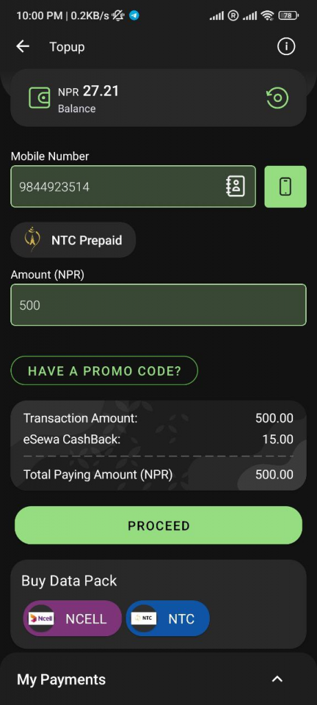Tap the NTC Prepaid logo icon
Viewport: 317px width, 705px height.
coord(32,240)
